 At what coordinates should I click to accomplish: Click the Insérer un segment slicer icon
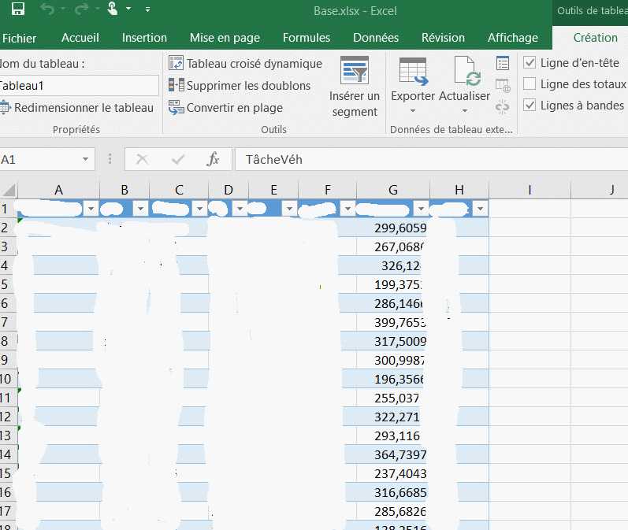[x=355, y=70]
